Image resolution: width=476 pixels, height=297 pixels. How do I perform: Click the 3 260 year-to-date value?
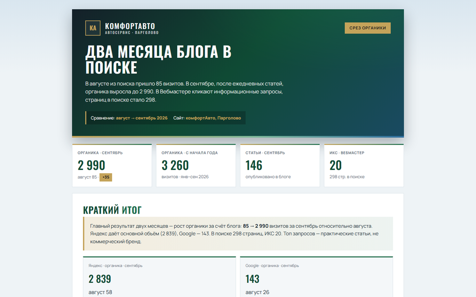[x=175, y=165]
